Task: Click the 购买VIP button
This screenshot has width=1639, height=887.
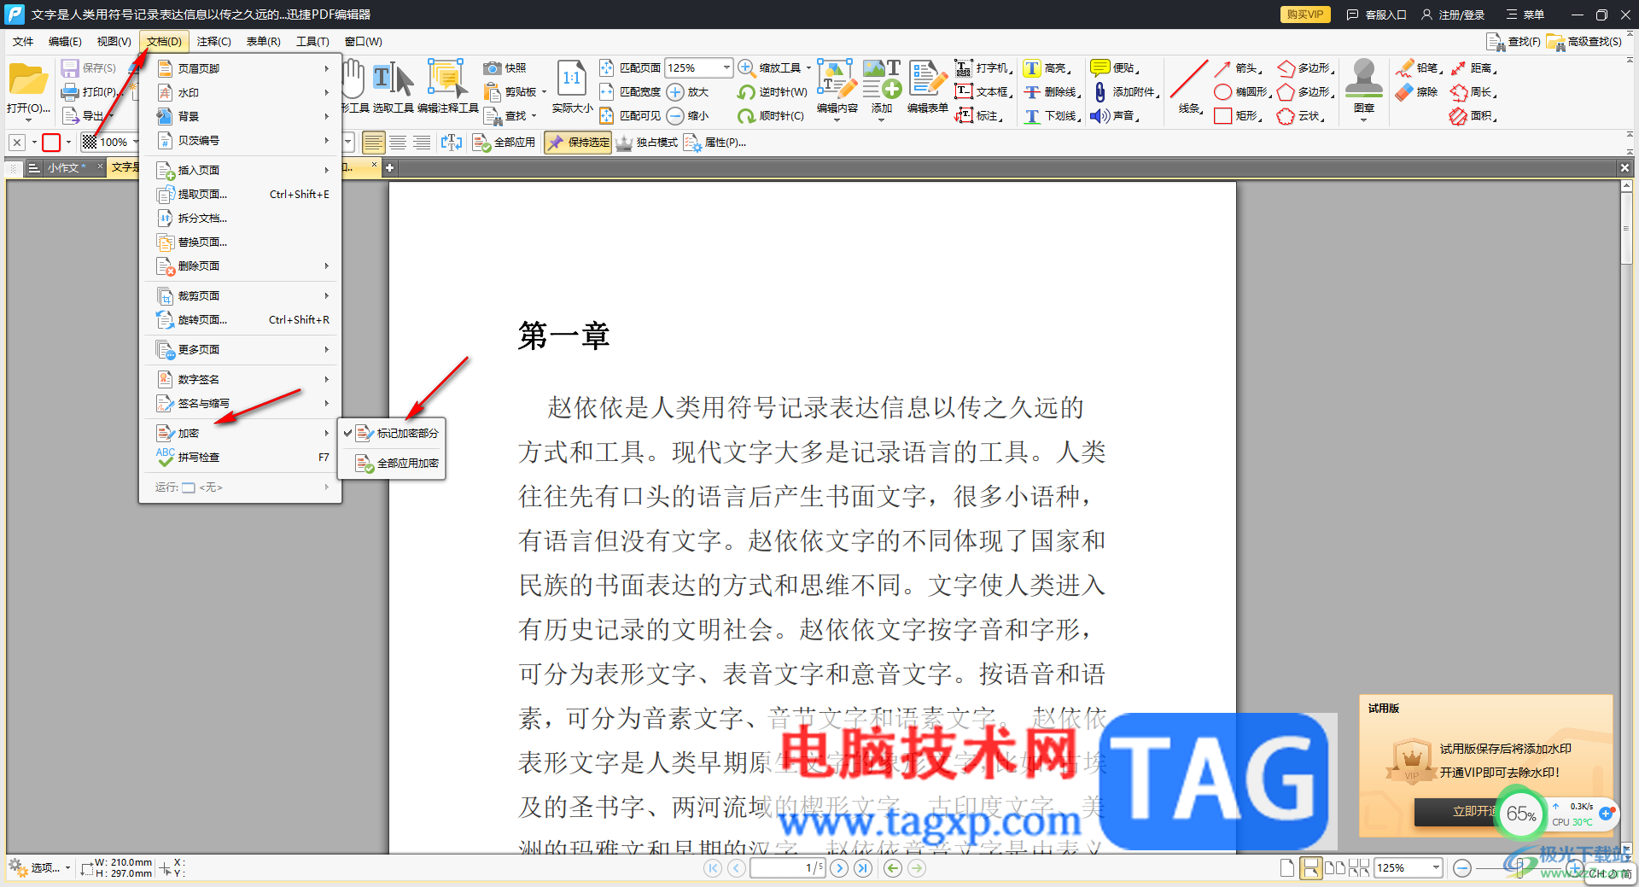Action: (1305, 15)
